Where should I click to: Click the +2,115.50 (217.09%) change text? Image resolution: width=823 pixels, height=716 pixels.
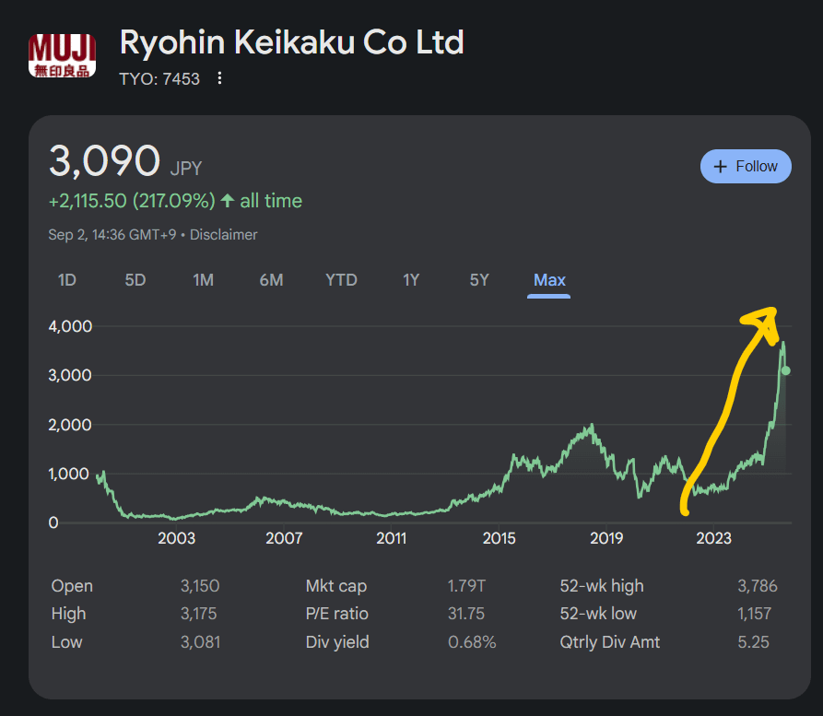tap(132, 201)
